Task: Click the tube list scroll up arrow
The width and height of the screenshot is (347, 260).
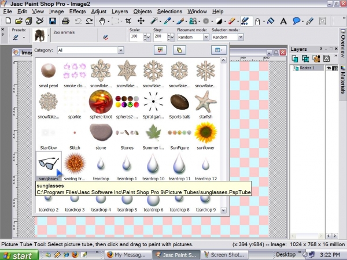Action: [223, 60]
